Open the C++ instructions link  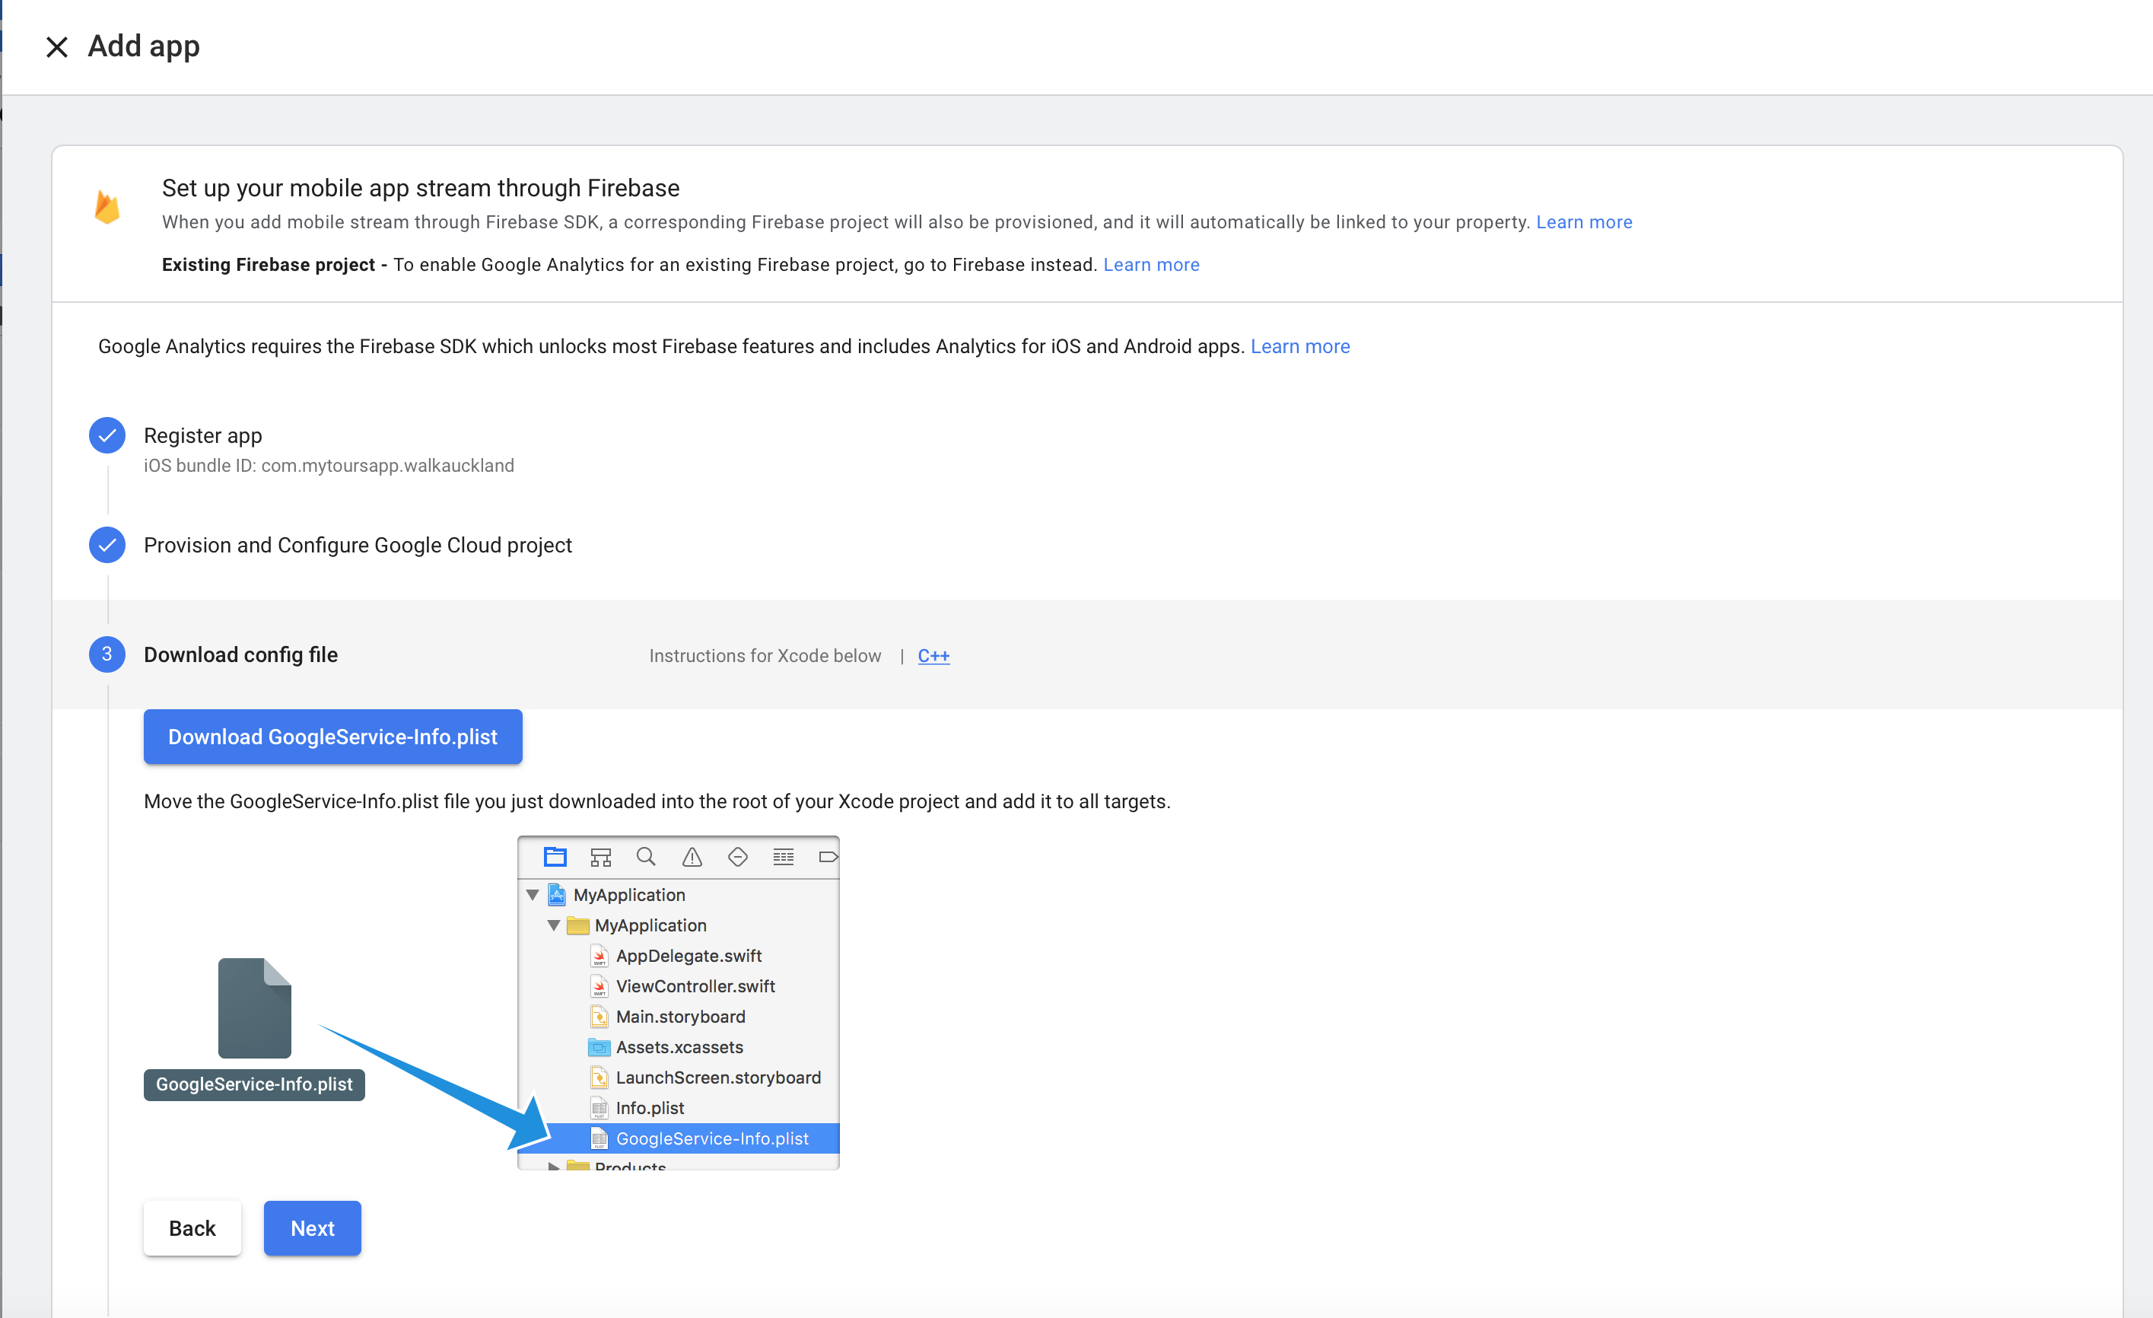click(x=933, y=655)
